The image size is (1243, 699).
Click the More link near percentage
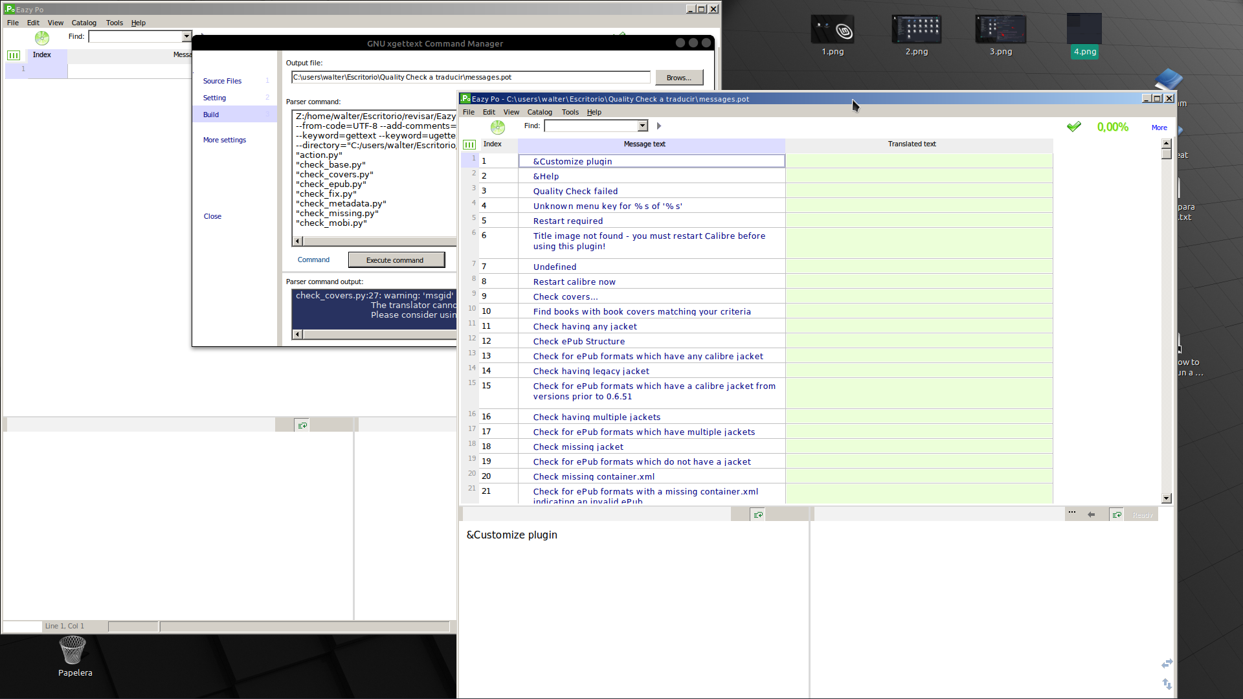tap(1159, 128)
